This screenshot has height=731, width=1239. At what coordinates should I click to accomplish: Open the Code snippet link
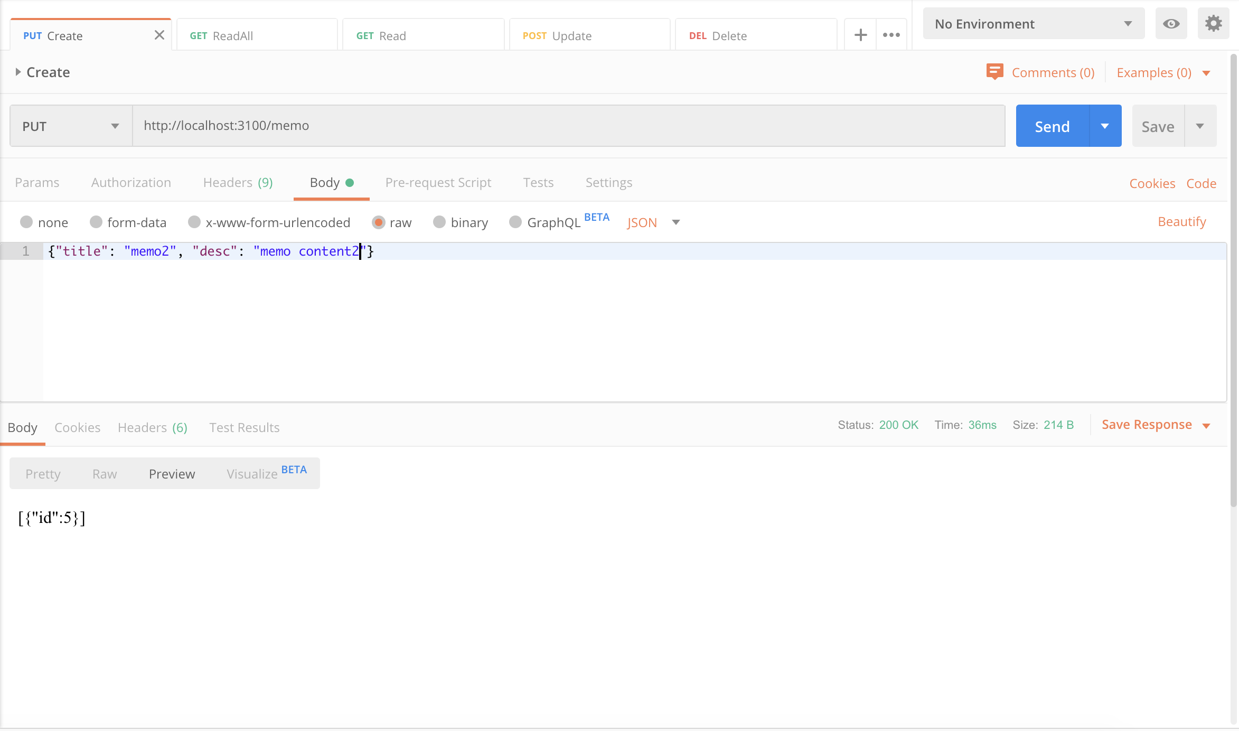click(x=1202, y=183)
